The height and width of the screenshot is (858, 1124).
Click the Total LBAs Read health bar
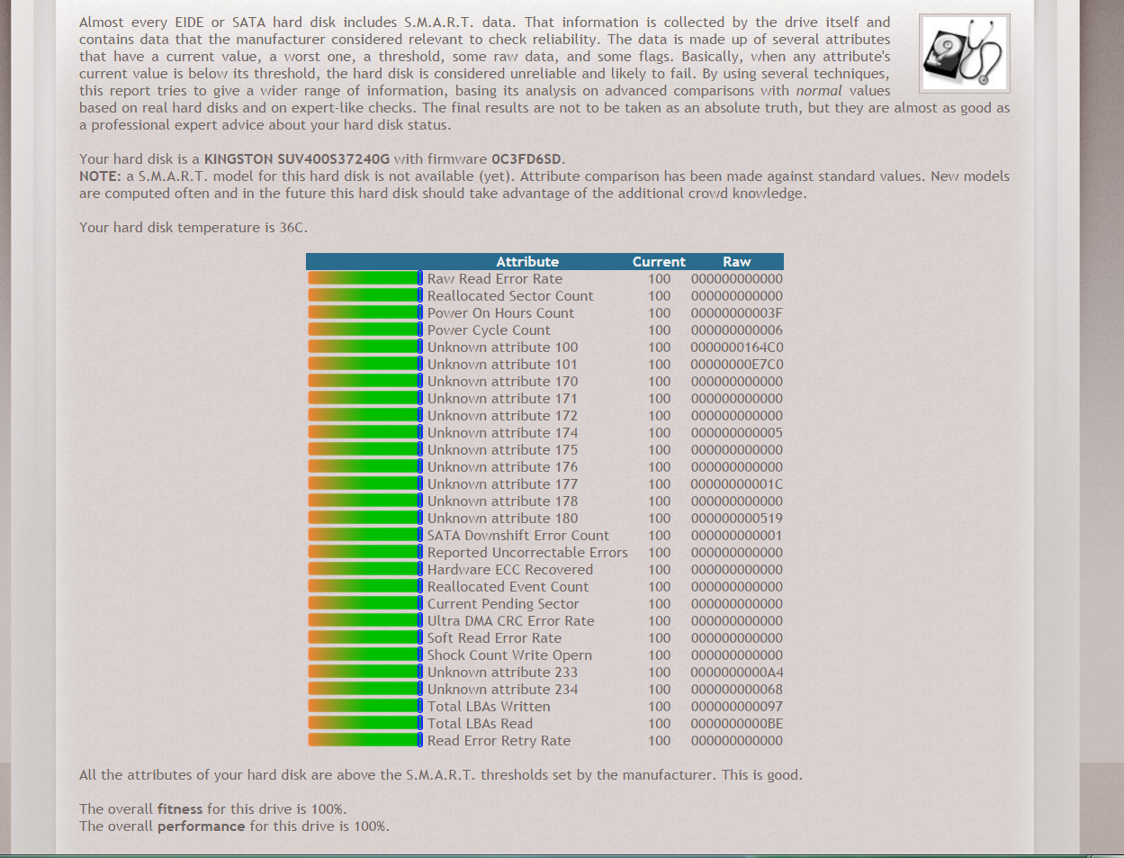coord(365,724)
